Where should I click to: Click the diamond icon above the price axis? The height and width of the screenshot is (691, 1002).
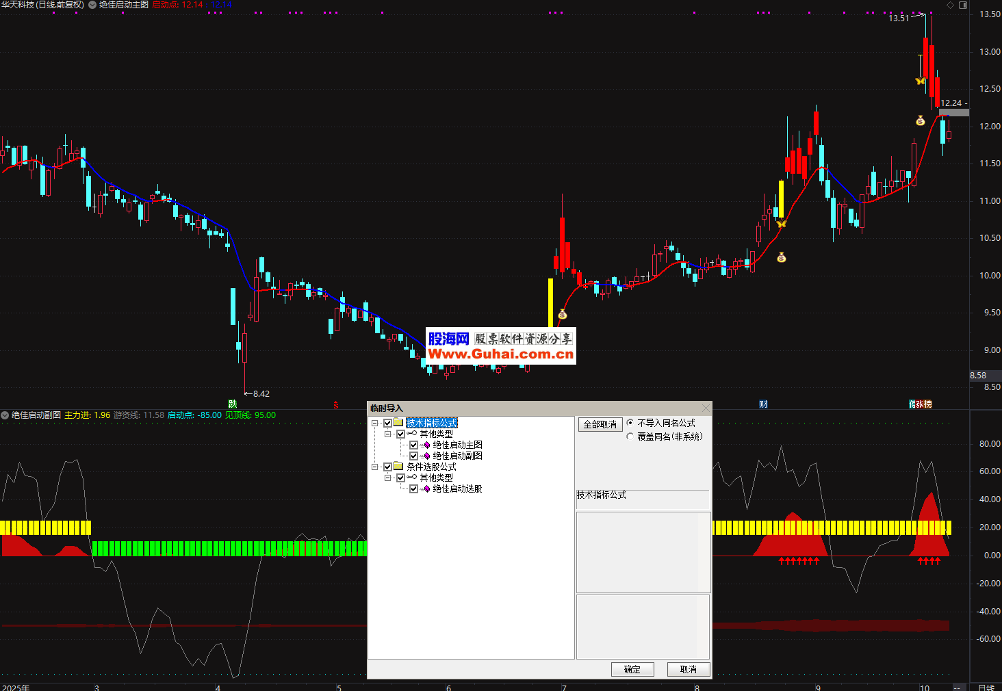coord(950,5)
